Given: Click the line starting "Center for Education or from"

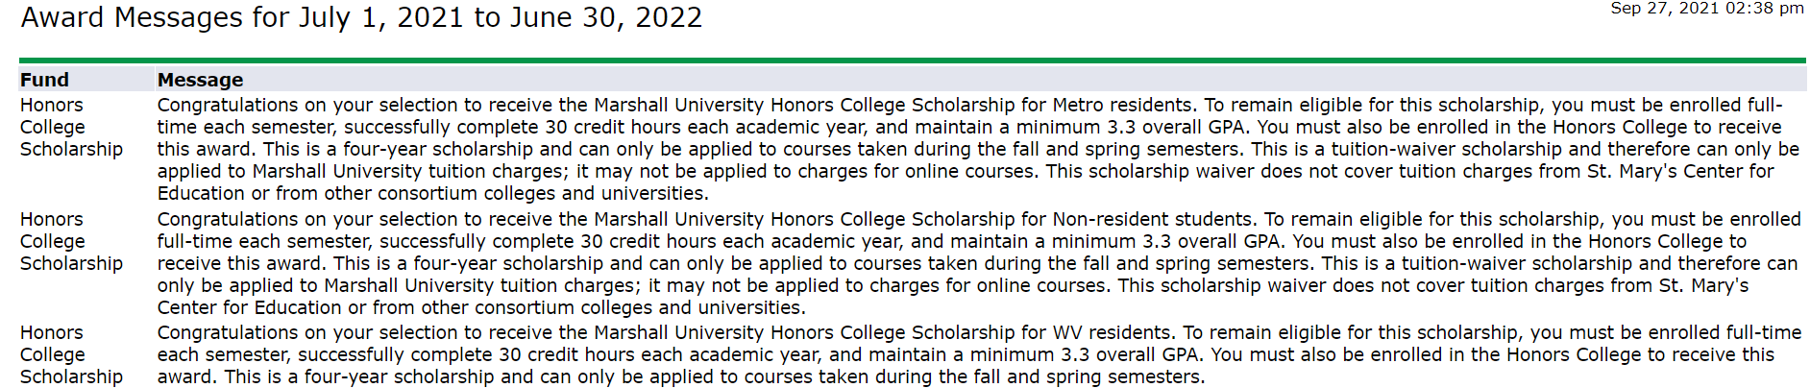Looking at the screenshot, I should click(x=481, y=307).
